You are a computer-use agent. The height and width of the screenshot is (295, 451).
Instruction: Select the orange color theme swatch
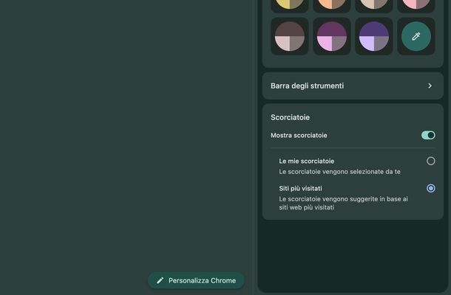[332, 4]
